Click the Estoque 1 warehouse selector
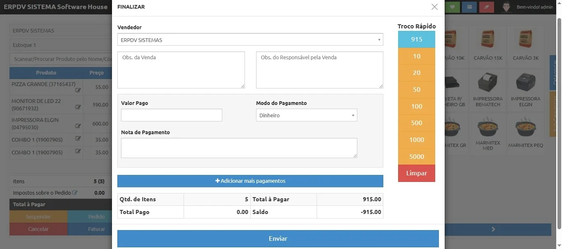This screenshot has width=562, height=249. coord(61,45)
